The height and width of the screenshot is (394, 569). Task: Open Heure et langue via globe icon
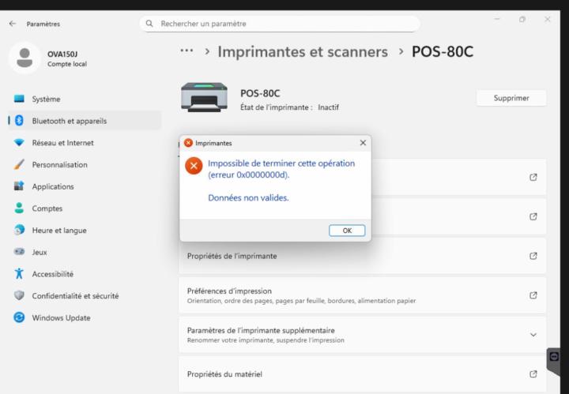(18, 231)
